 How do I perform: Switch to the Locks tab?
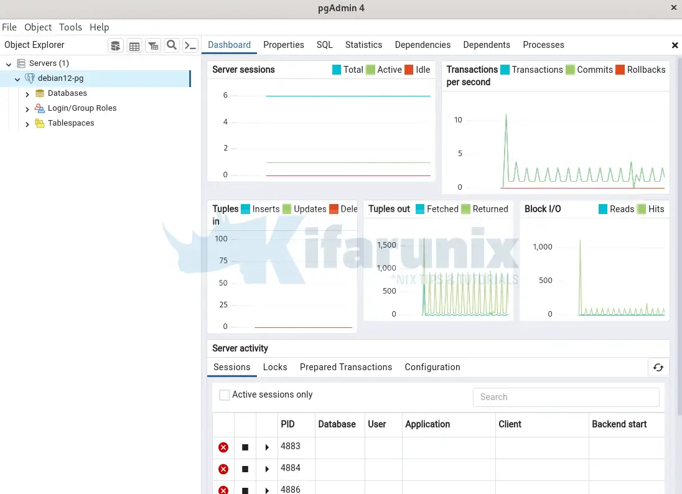(x=274, y=367)
